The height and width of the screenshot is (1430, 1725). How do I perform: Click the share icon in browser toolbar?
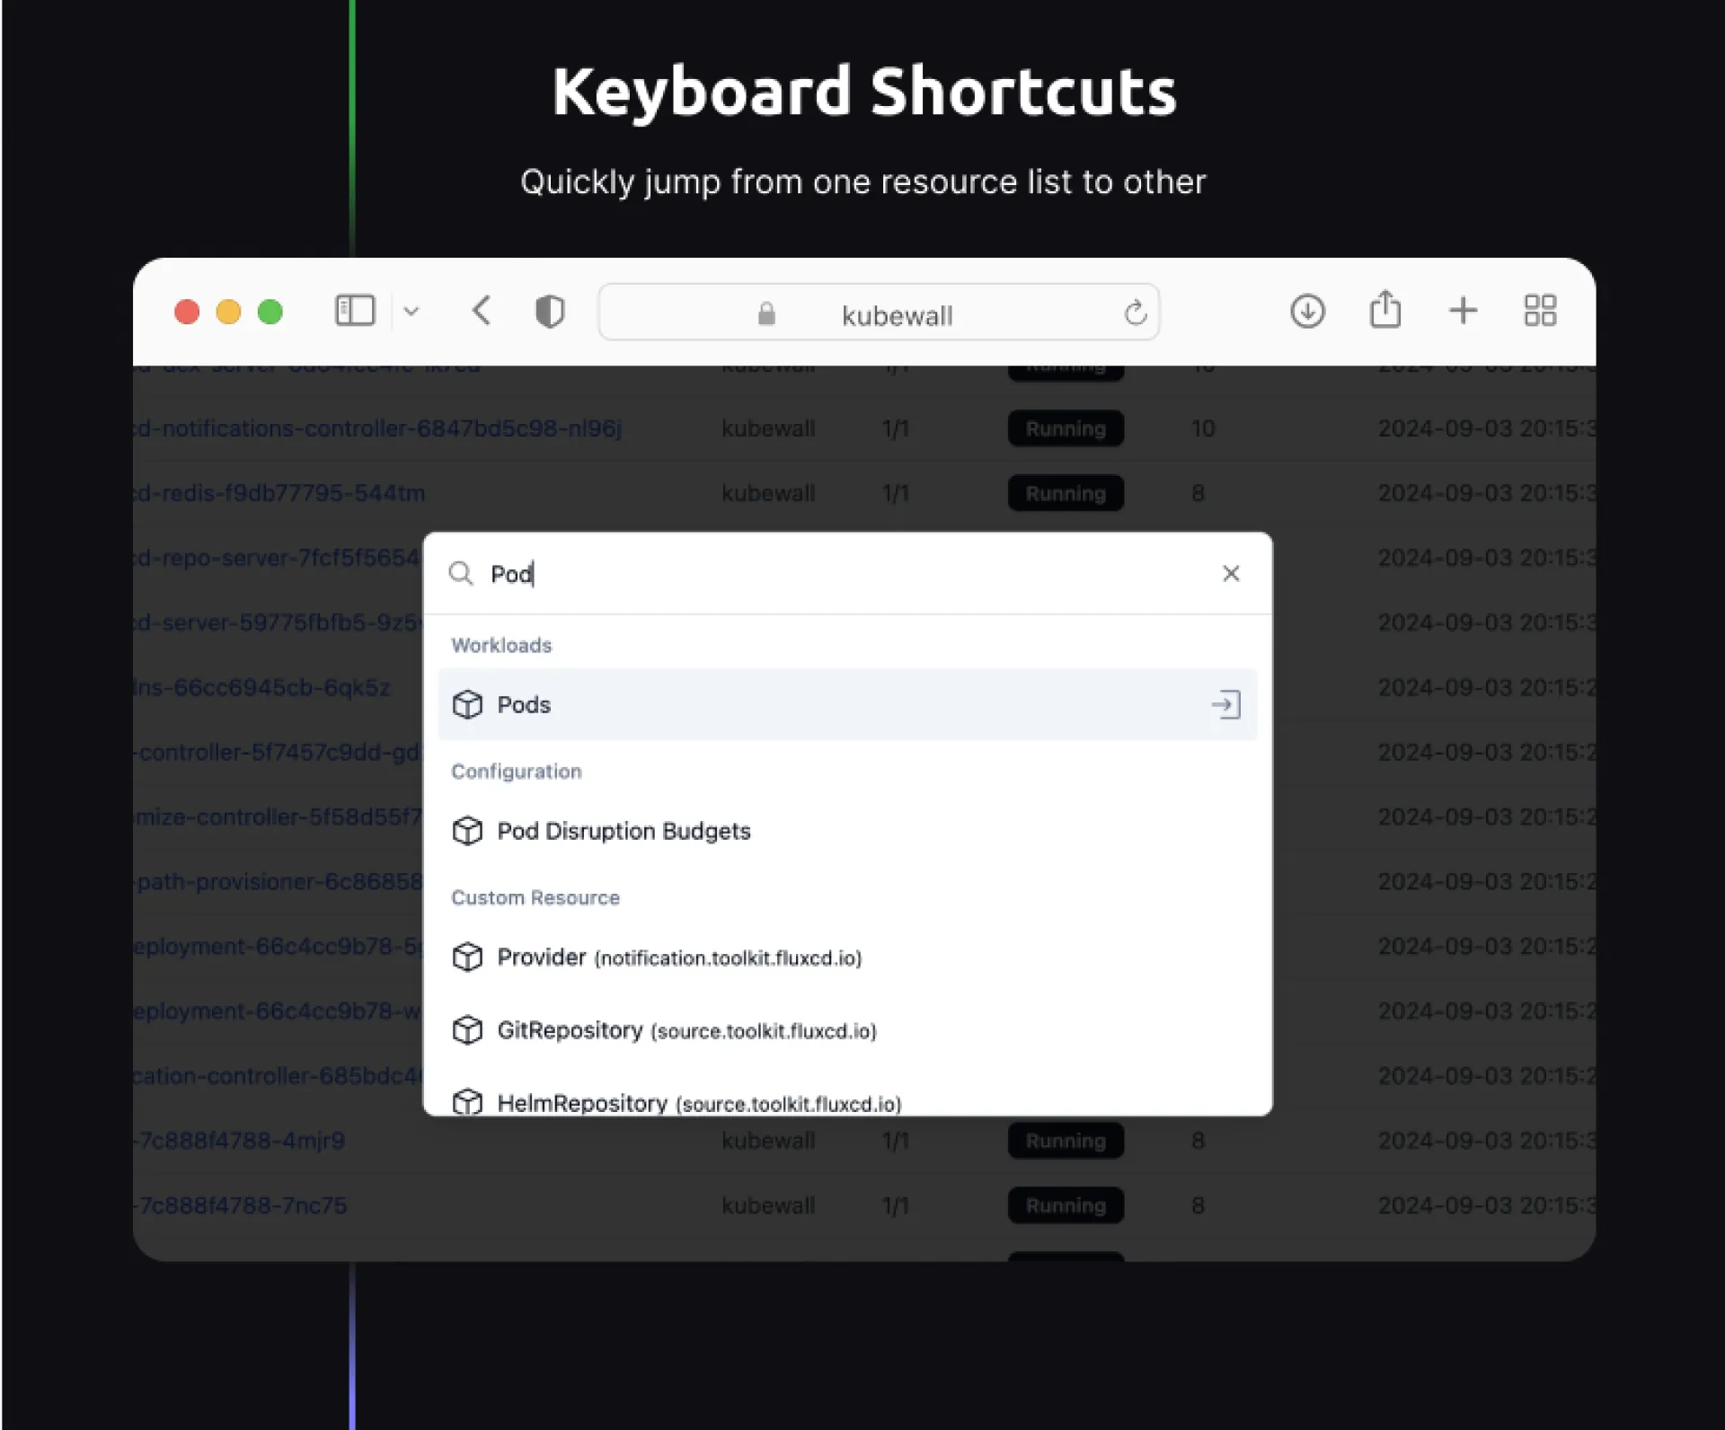(x=1384, y=310)
